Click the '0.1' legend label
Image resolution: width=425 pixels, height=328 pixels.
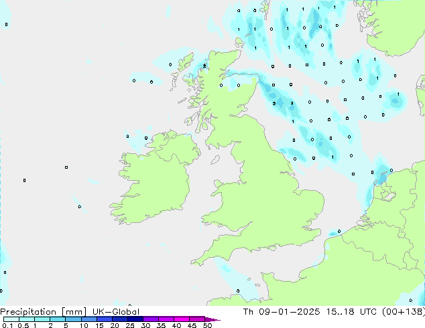coord(7,325)
